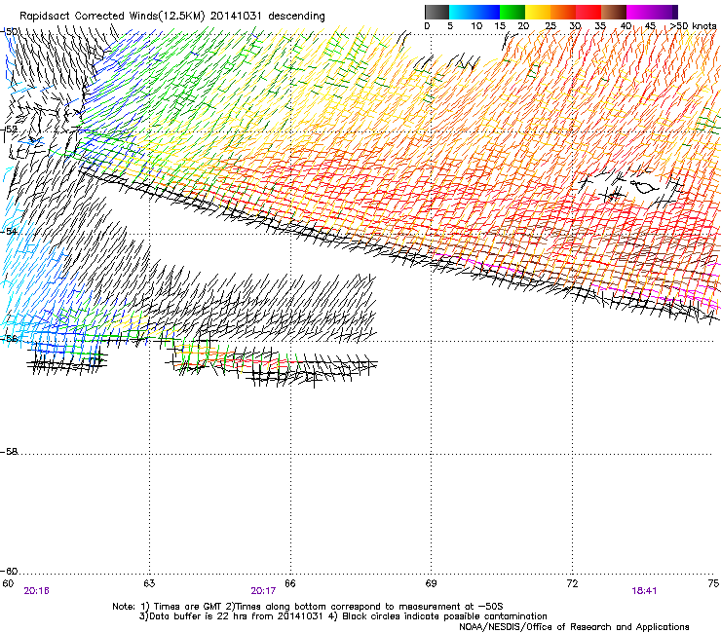The width and height of the screenshot is (721, 633).
Task: Click the purple pass time '20:17'
Action: (263, 591)
